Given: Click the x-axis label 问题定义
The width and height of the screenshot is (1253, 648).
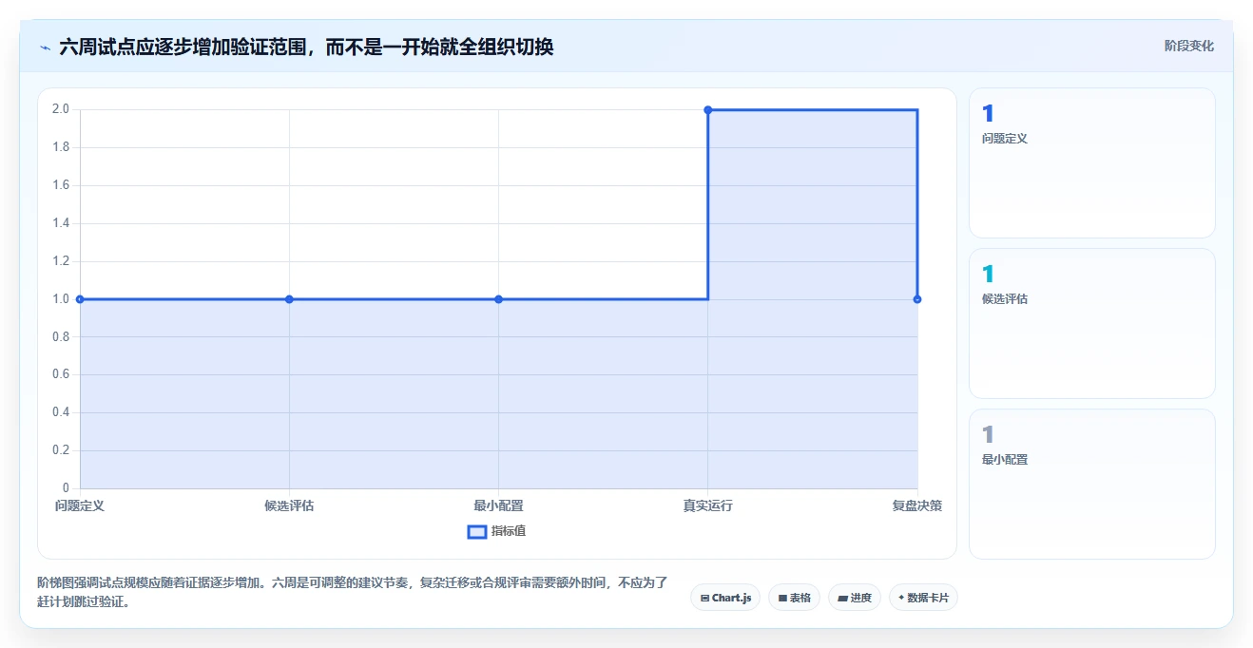Looking at the screenshot, I should pyautogui.click(x=80, y=505).
